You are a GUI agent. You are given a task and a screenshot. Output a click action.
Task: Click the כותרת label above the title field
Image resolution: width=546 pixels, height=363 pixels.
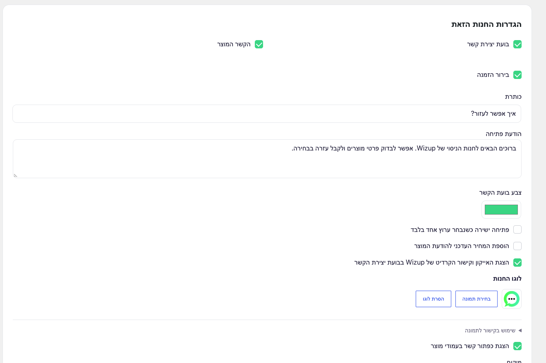[513, 97]
